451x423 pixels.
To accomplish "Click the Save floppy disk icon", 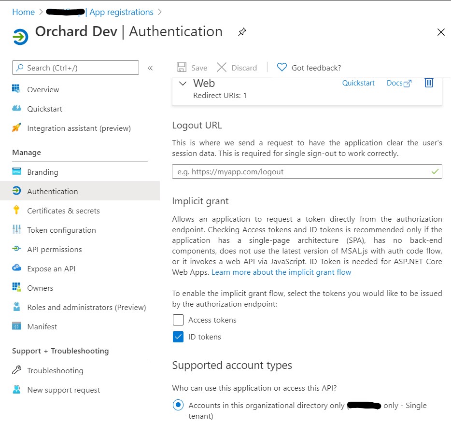I will [182, 67].
